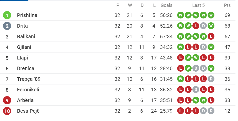Click Ballkani's loss icon in Last 5
This screenshot has width=238, height=121.
(211, 36)
